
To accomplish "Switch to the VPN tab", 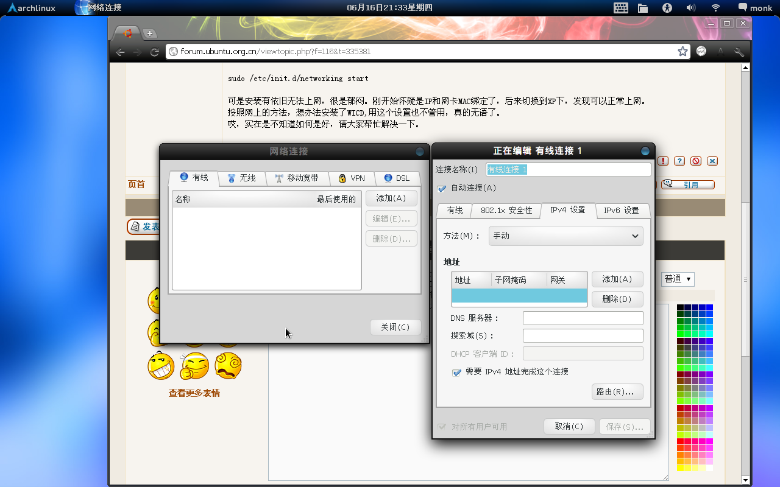I will click(352, 178).
